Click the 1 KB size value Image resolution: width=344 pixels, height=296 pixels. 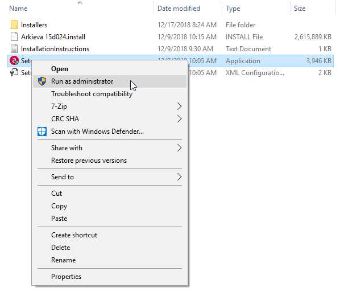tap(325, 49)
